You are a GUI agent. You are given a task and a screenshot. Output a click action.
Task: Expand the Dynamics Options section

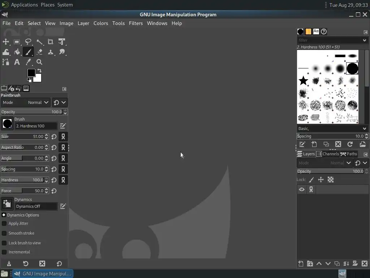(x=4, y=215)
